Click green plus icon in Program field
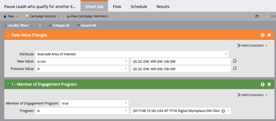Image resolution: width=276 pixels, height=121 pixels. coord(223,111)
